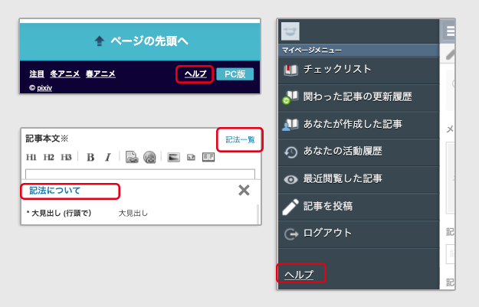Click the round globe link icon
The height and width of the screenshot is (307, 479).
pos(149,157)
